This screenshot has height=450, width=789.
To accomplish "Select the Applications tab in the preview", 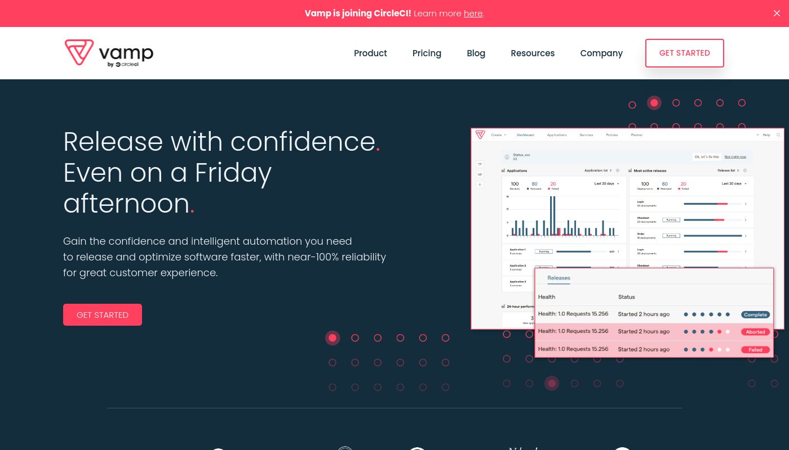I will (557, 135).
